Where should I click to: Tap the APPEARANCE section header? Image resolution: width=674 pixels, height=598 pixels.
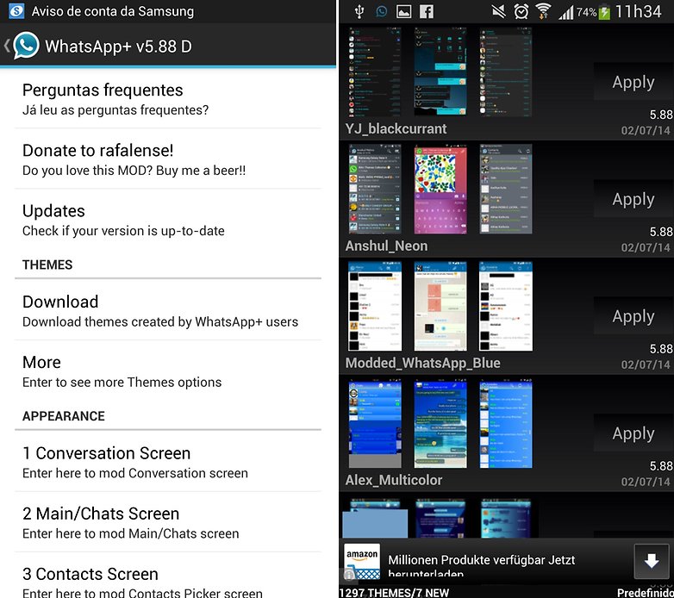click(64, 416)
